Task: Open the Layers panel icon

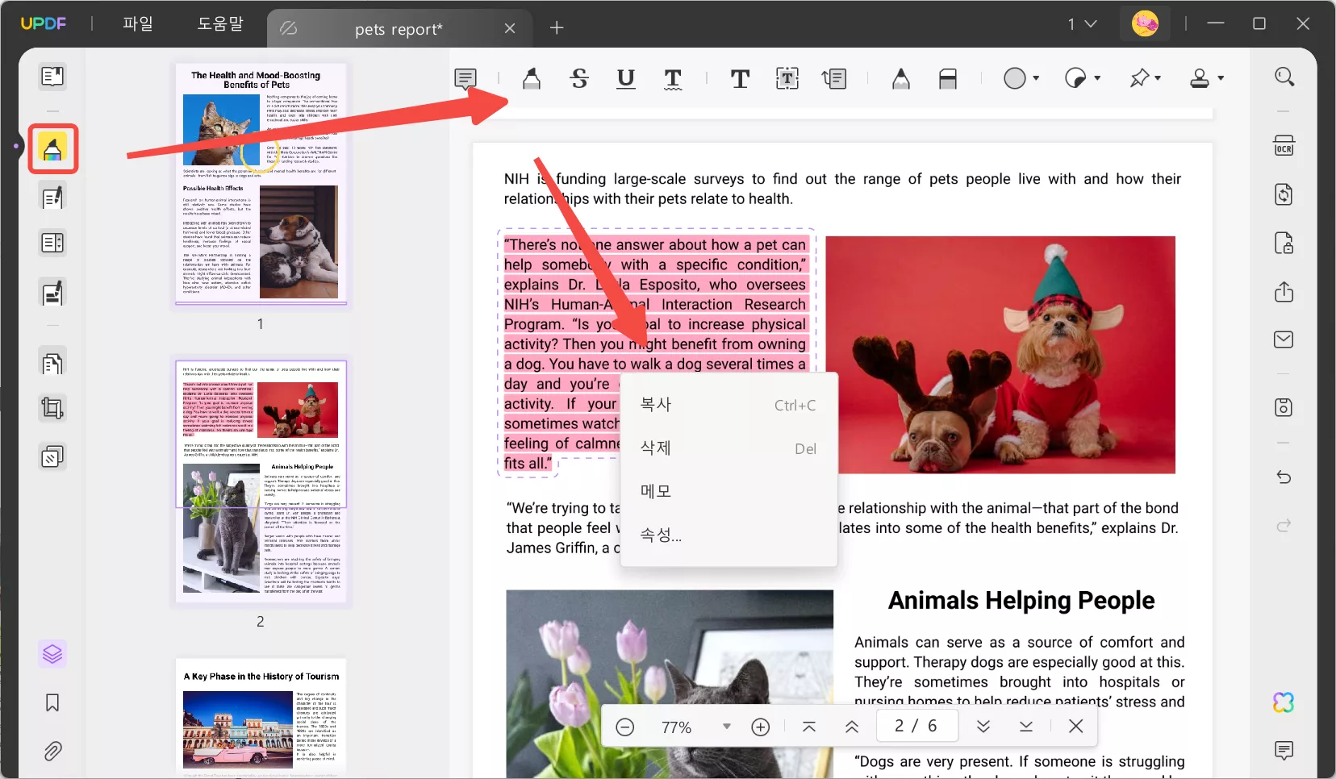Action: 52,654
